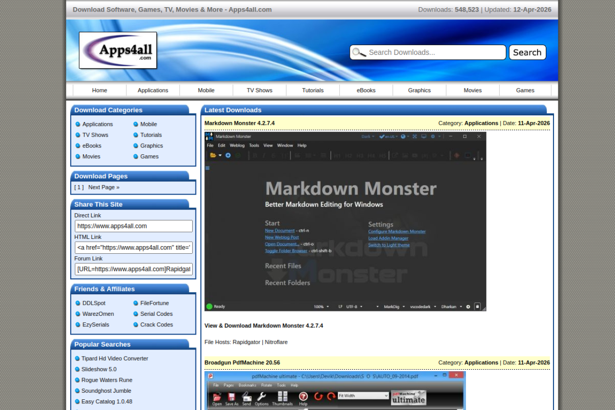Screen dimensions: 615x410
Task: Click the bullet icon beside Tipard Hd Video Converter
Action: [77, 359]
